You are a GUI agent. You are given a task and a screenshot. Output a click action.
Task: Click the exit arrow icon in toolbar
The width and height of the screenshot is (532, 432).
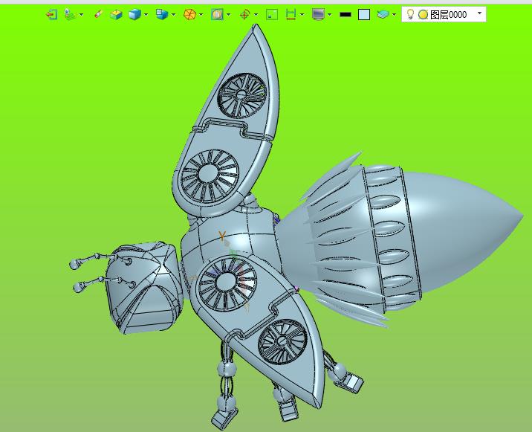pos(51,15)
